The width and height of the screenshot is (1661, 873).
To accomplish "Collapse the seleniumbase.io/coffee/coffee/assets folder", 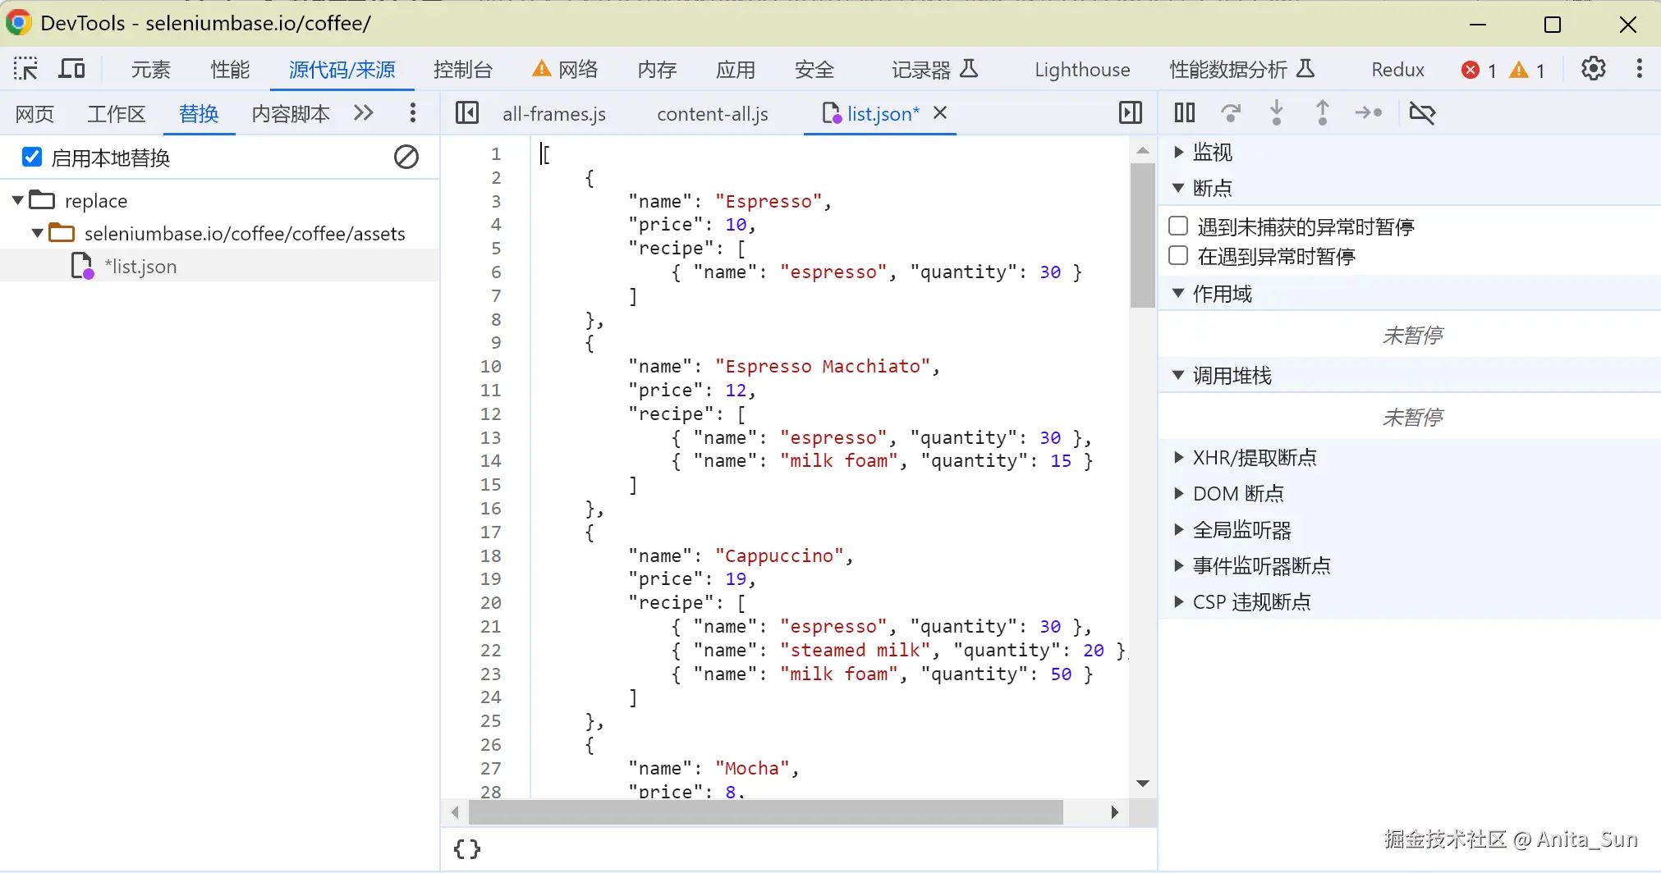I will click(37, 233).
